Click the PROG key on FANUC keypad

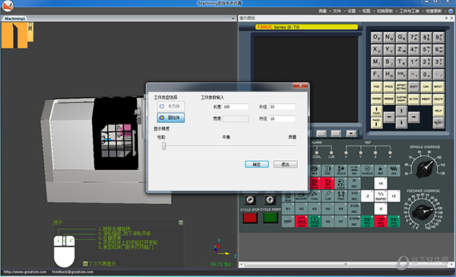coord(389,87)
